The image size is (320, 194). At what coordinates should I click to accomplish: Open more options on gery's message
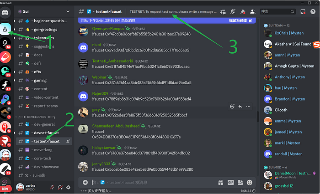[248, 107]
